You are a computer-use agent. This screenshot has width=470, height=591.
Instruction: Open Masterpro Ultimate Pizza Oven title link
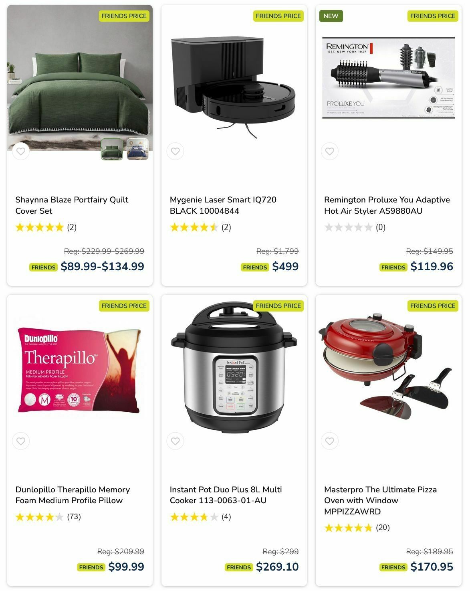(x=380, y=500)
